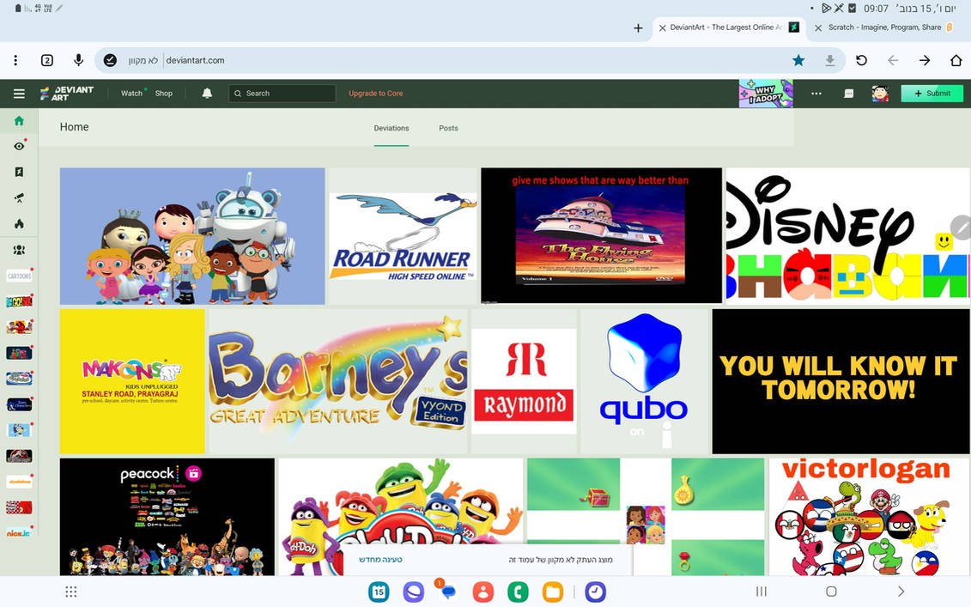Viewport: 971px width, 607px height.
Task: Open the browser three-dot menu
Action: tap(15, 60)
